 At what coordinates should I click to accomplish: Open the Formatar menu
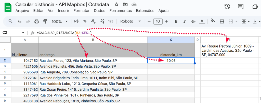tap(82, 11)
